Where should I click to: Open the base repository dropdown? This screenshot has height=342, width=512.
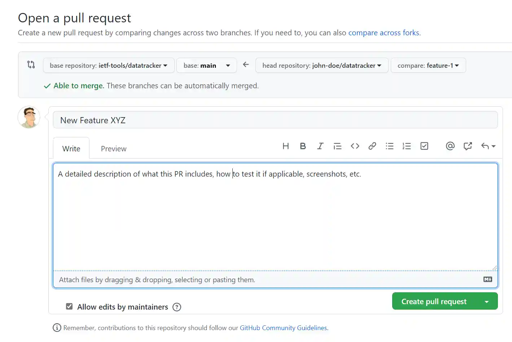[x=109, y=66]
